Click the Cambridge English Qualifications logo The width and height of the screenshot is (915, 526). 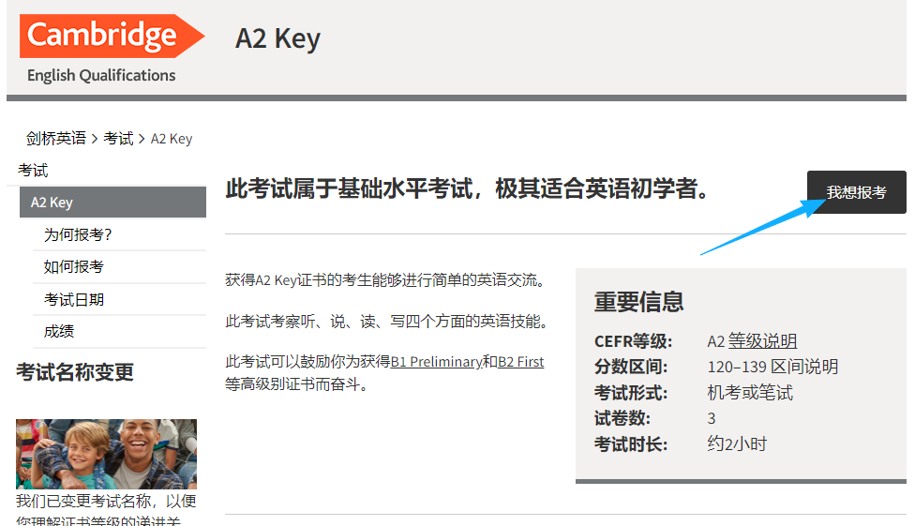(112, 49)
